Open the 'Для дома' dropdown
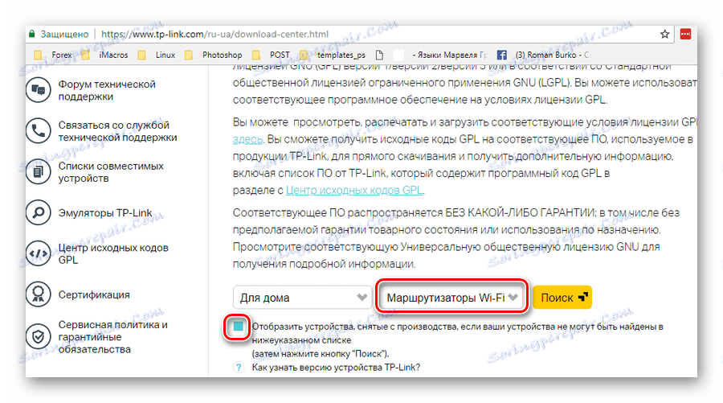723x403 pixels. click(302, 298)
